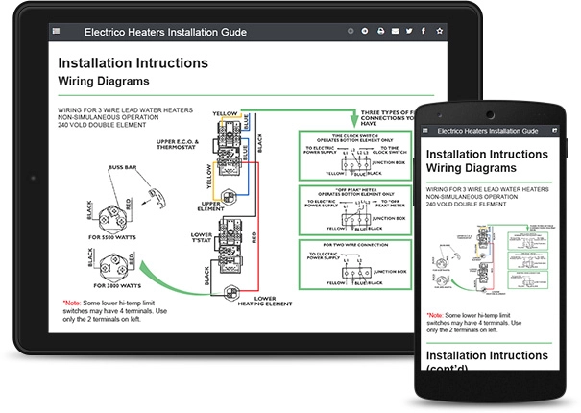
Task: Click 'WIRING FOR 3 WIRE LEAD' text on tablet
Action: click(125, 110)
